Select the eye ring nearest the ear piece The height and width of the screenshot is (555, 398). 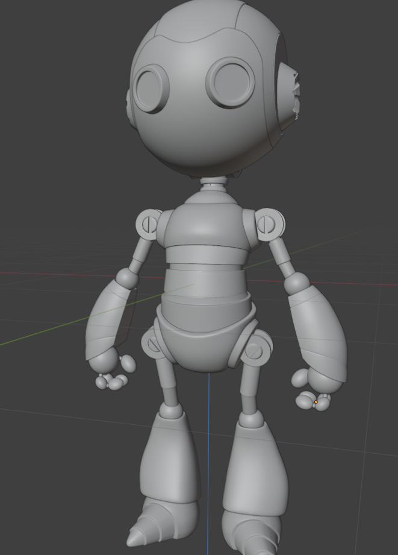tap(230, 83)
